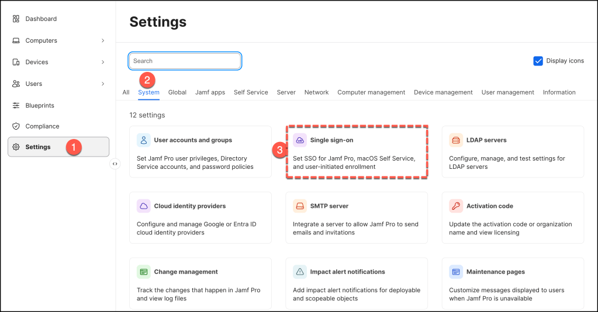
Task: Expand the Users sidebar submenu
Action: point(103,84)
